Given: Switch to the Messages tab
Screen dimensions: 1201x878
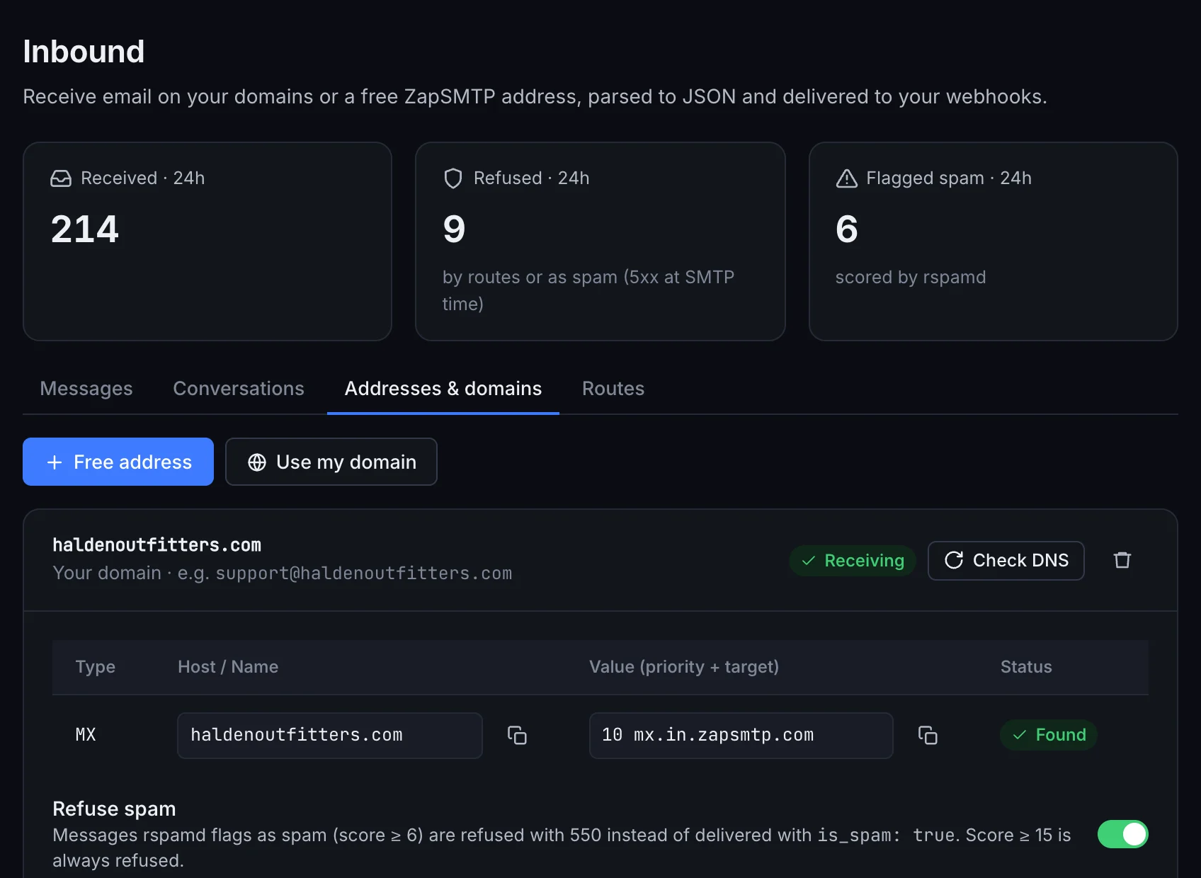Looking at the screenshot, I should [x=86, y=389].
